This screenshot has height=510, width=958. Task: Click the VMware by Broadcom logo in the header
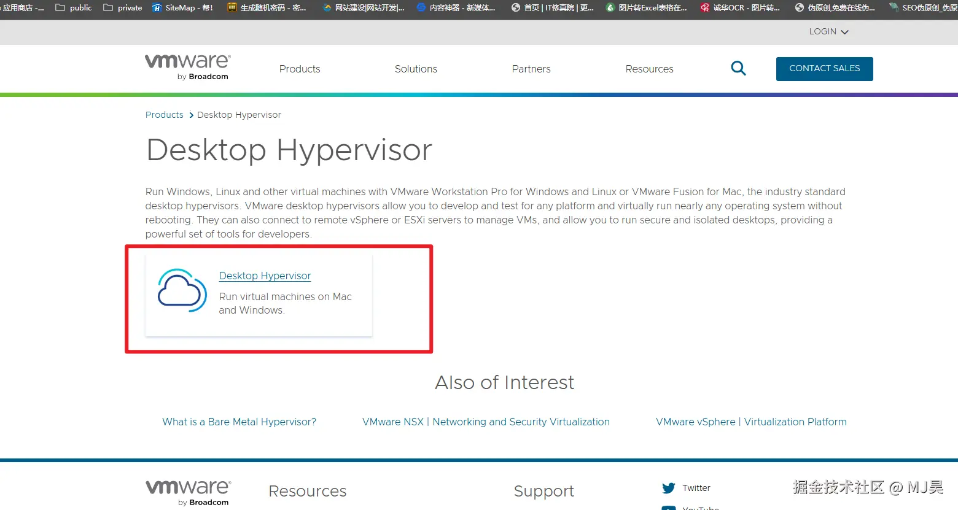pyautogui.click(x=188, y=67)
